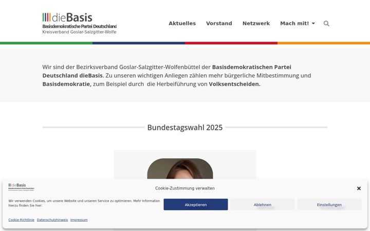Viewport: 370px width, 231px height.
Task: Open the Netzwerk menu item
Action: (256, 23)
